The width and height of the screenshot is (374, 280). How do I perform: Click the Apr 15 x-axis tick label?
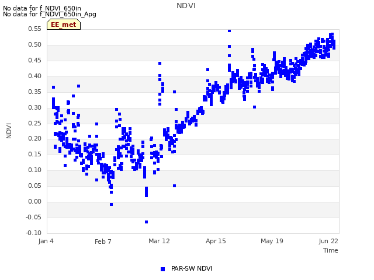pyautogui.click(x=216, y=241)
